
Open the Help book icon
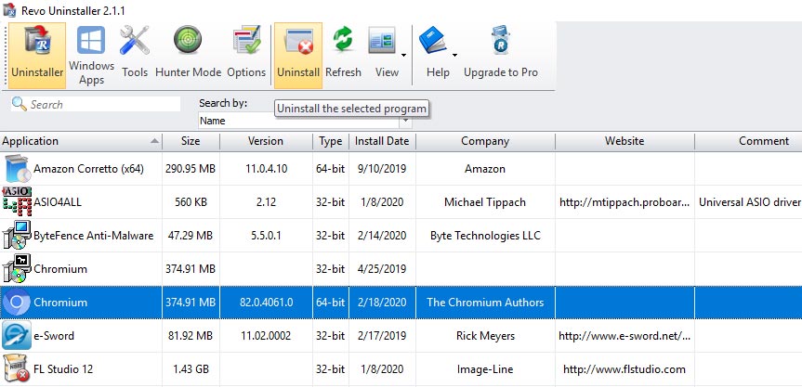point(432,41)
